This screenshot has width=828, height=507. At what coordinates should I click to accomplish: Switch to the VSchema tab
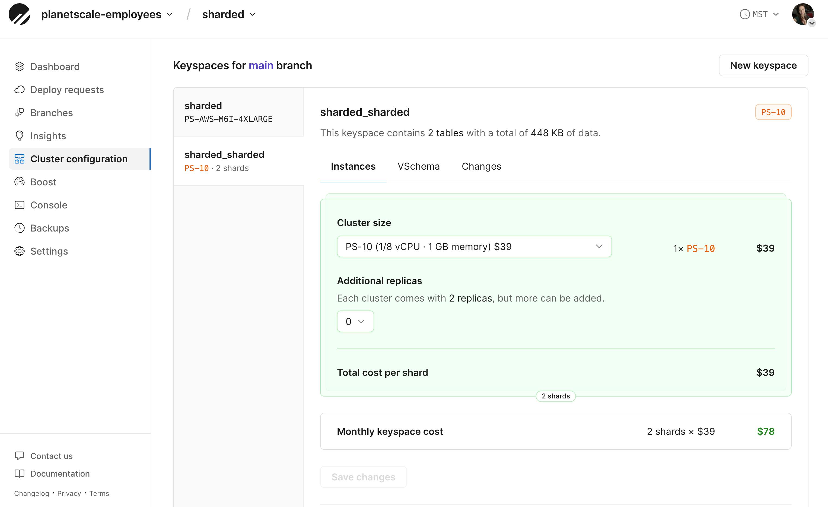click(418, 166)
